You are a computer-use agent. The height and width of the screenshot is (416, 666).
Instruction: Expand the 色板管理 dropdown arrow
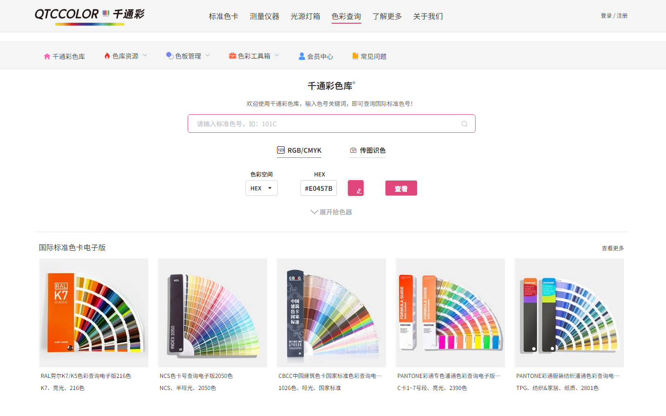tap(208, 55)
